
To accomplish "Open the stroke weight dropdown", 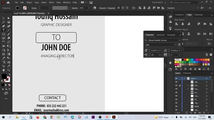I will click(50, 8).
